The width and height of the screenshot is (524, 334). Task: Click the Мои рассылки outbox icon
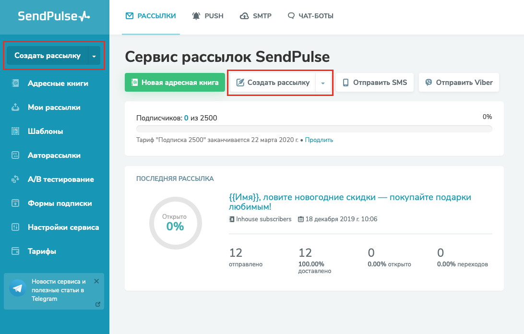tap(15, 107)
